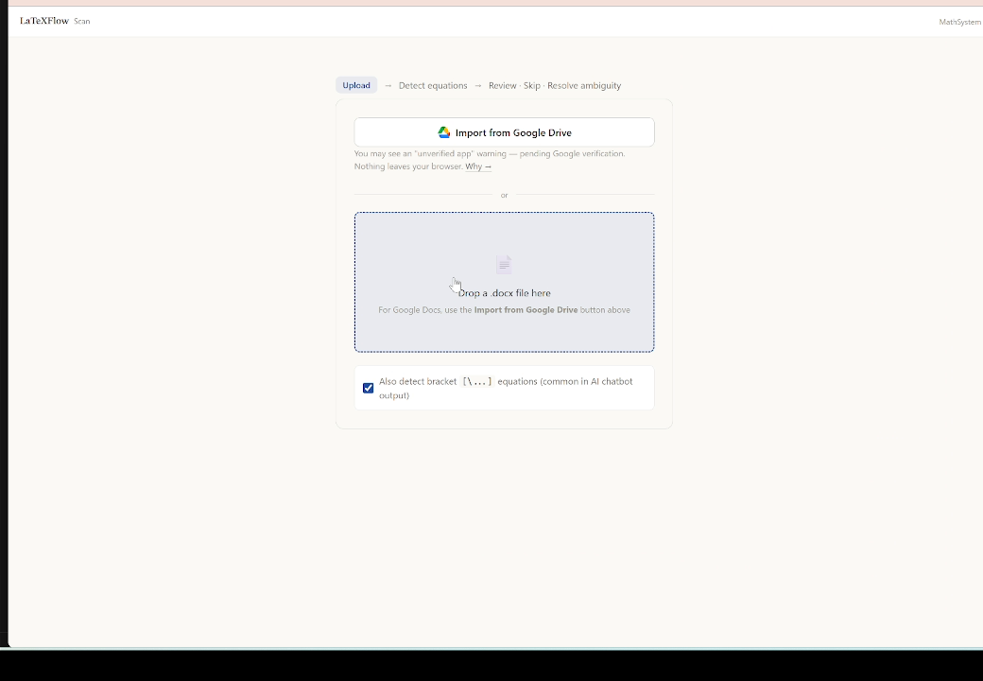Go to the Detect equations step
This screenshot has height=681, width=983.
[433, 85]
